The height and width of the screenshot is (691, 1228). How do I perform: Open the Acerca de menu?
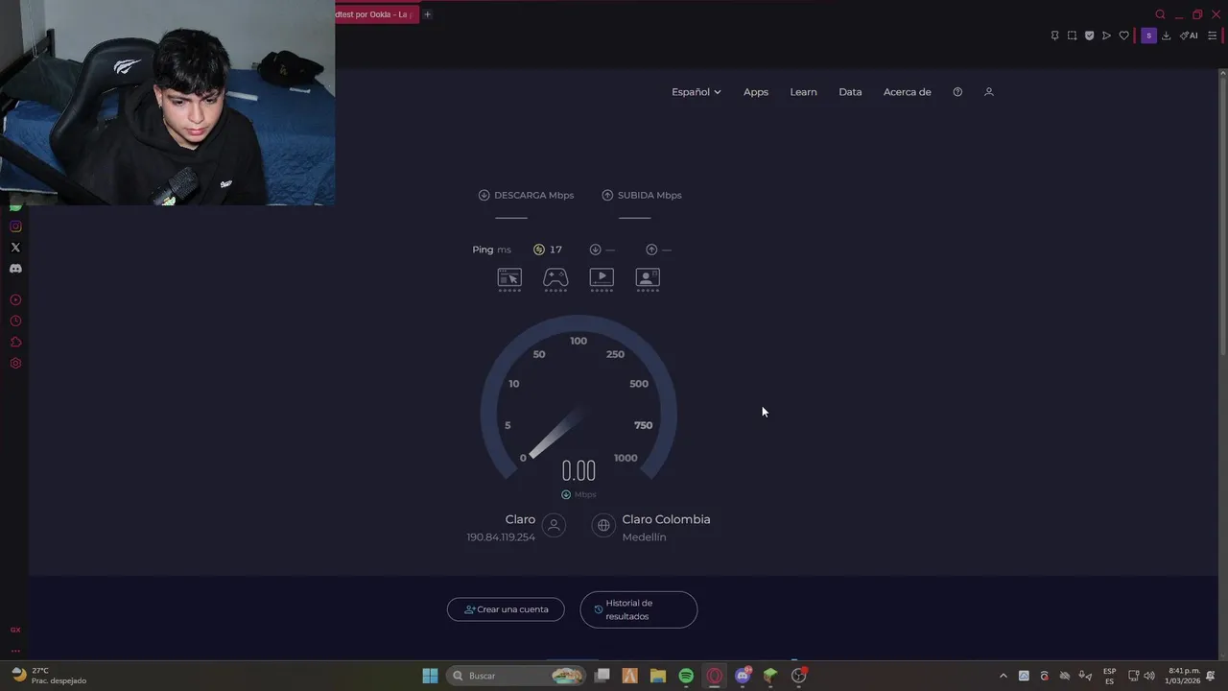(908, 92)
